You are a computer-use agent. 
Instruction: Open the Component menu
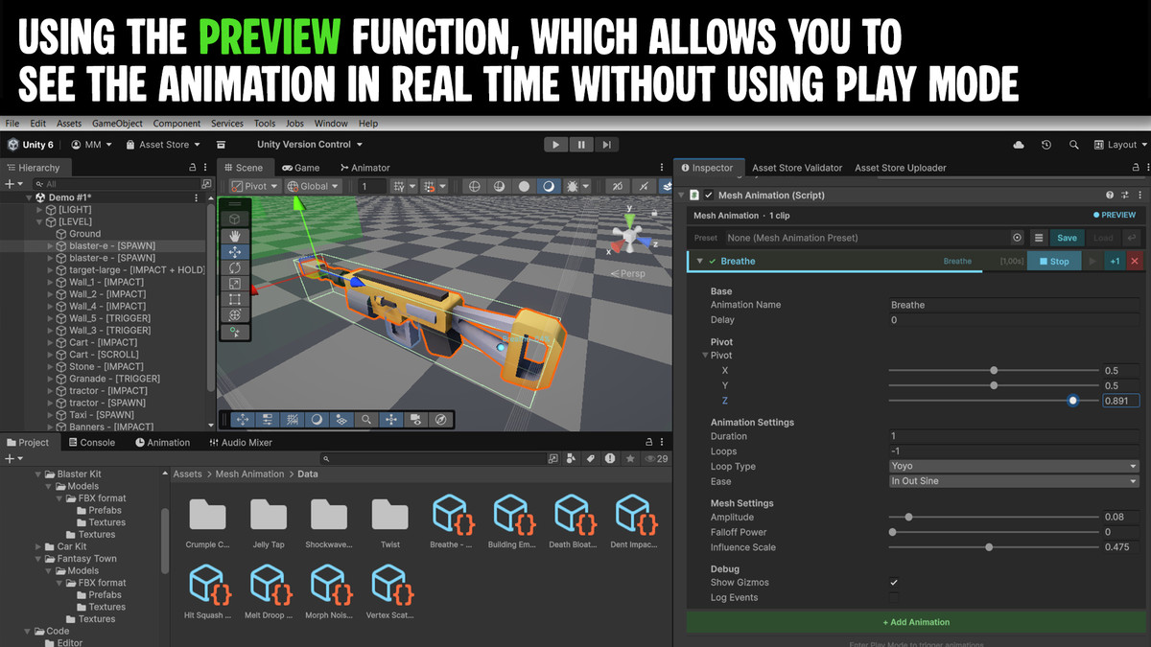coord(177,124)
